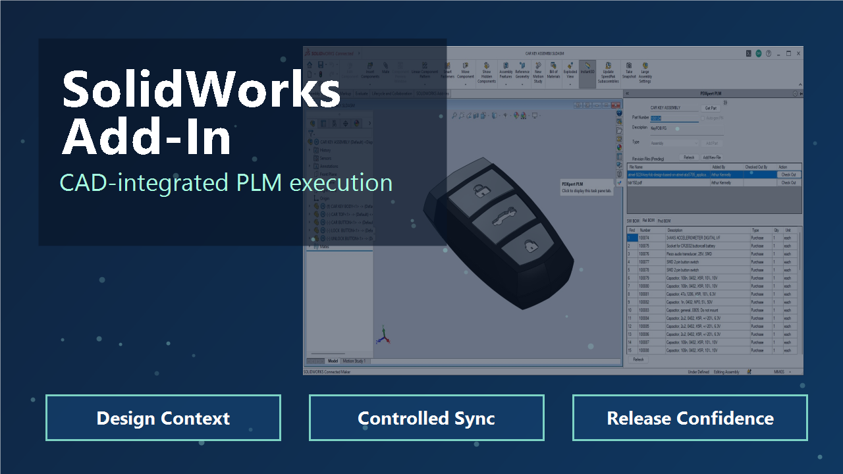Image resolution: width=843 pixels, height=474 pixels.
Task: Click the Get Part button
Action: click(711, 108)
